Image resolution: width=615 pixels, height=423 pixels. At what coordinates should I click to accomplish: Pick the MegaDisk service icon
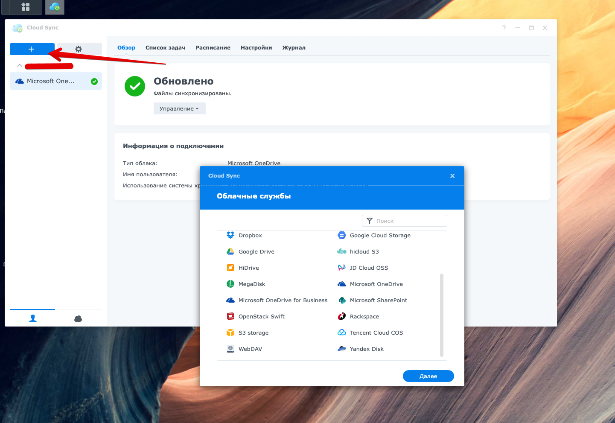point(230,284)
